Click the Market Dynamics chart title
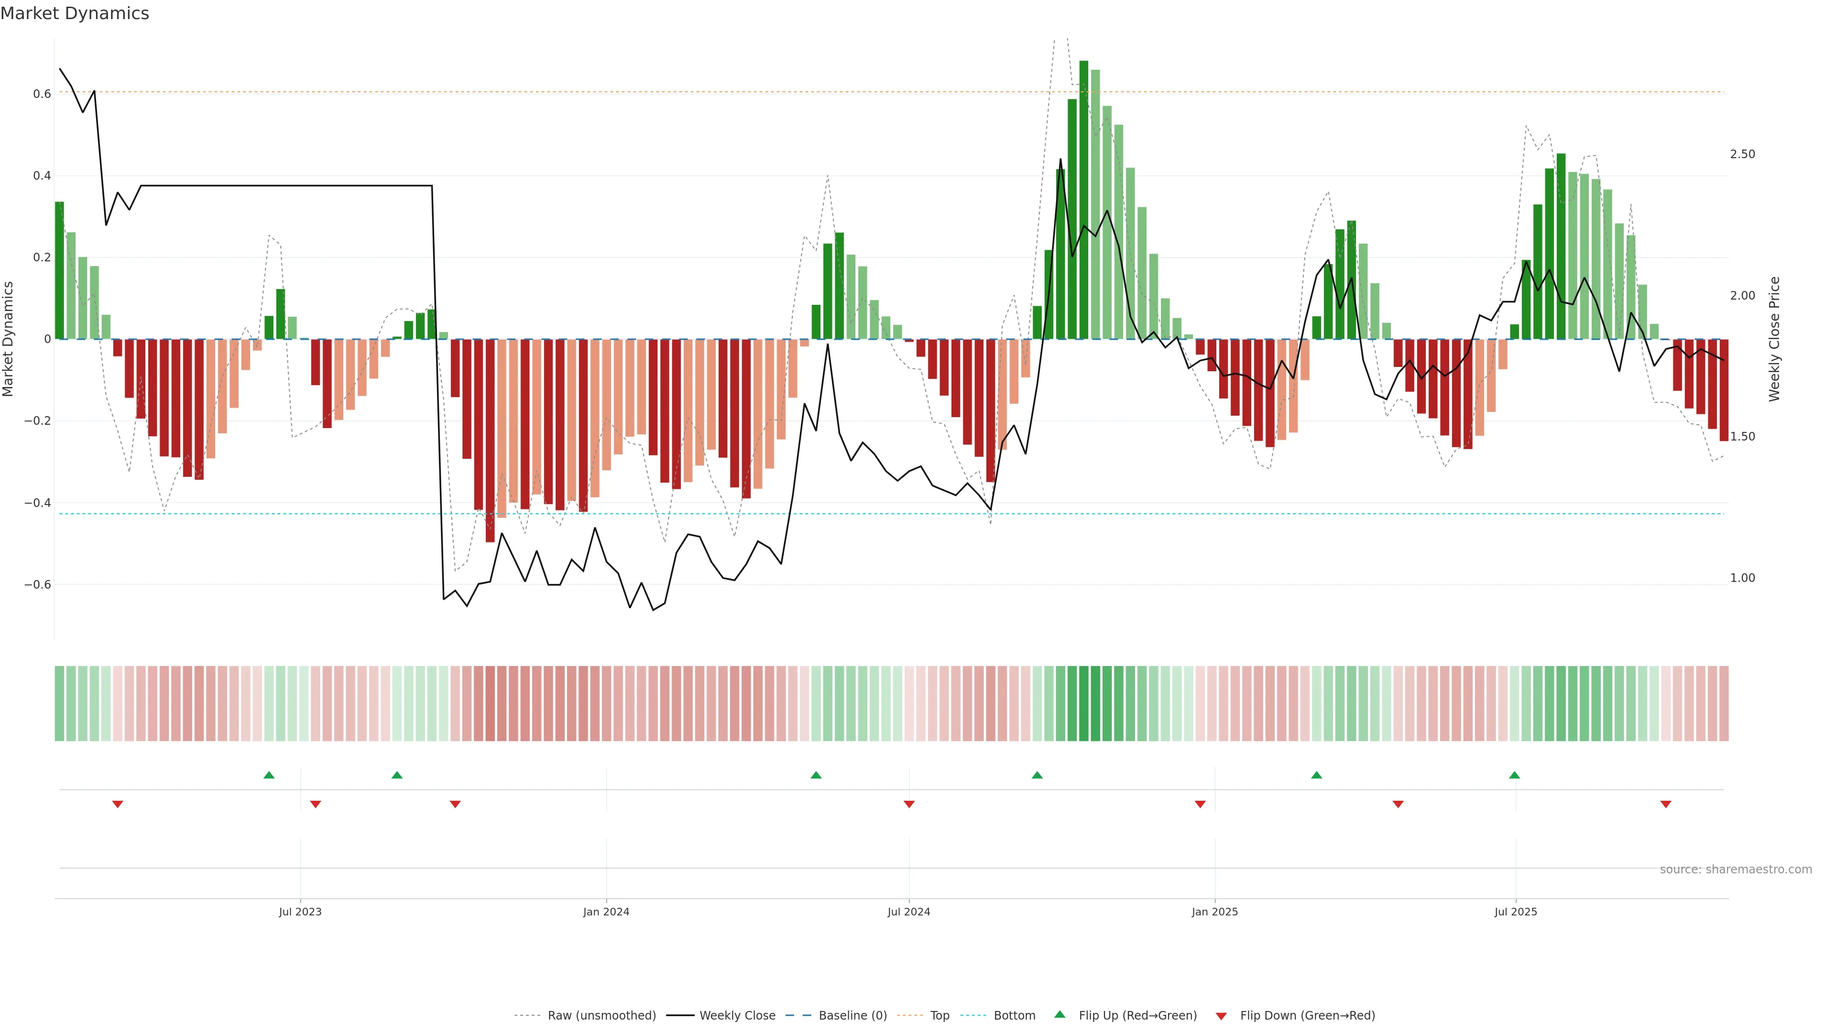This screenshot has width=1836, height=1032. (75, 13)
